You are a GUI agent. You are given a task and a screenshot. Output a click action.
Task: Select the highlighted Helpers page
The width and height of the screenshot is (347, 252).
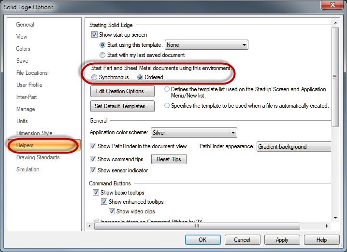coord(44,145)
